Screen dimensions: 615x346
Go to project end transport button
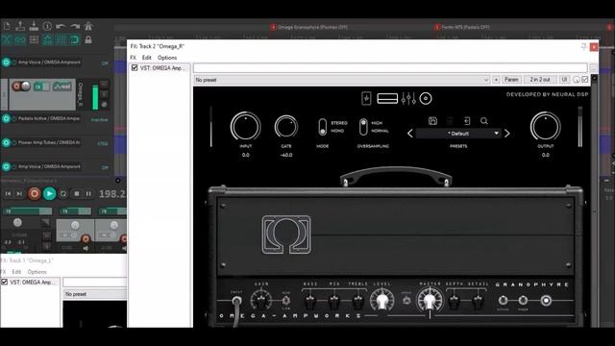pyautogui.click(x=19, y=194)
